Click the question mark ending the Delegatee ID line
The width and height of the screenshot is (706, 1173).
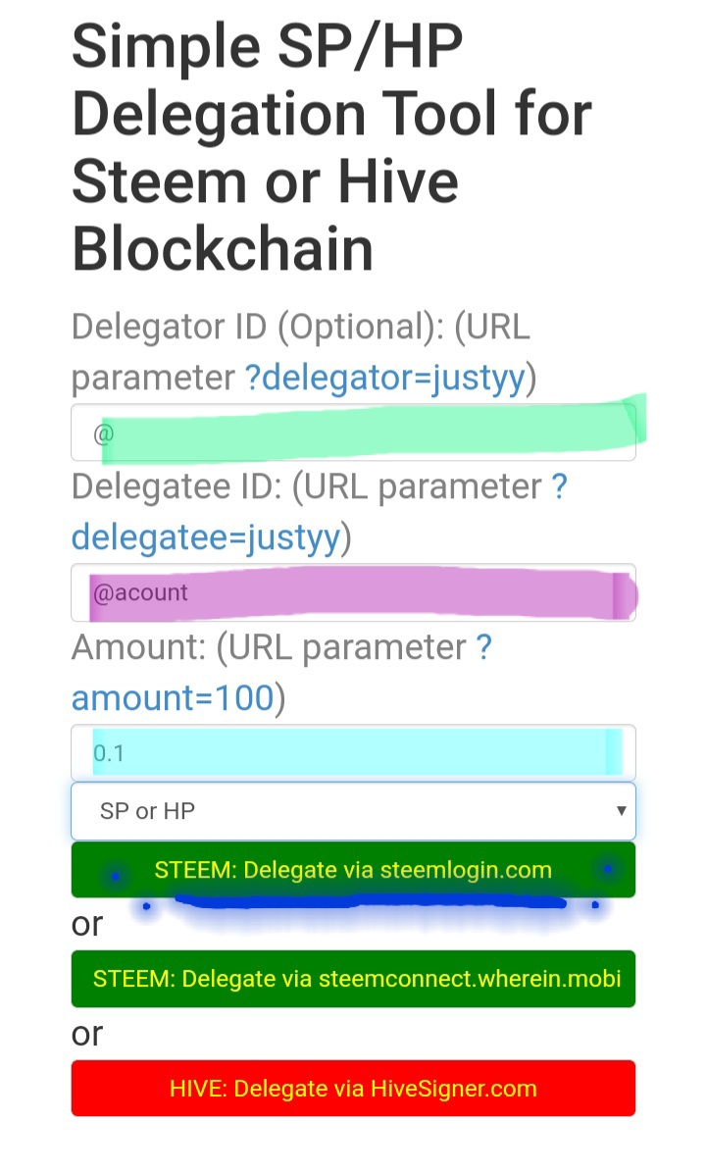tap(560, 486)
